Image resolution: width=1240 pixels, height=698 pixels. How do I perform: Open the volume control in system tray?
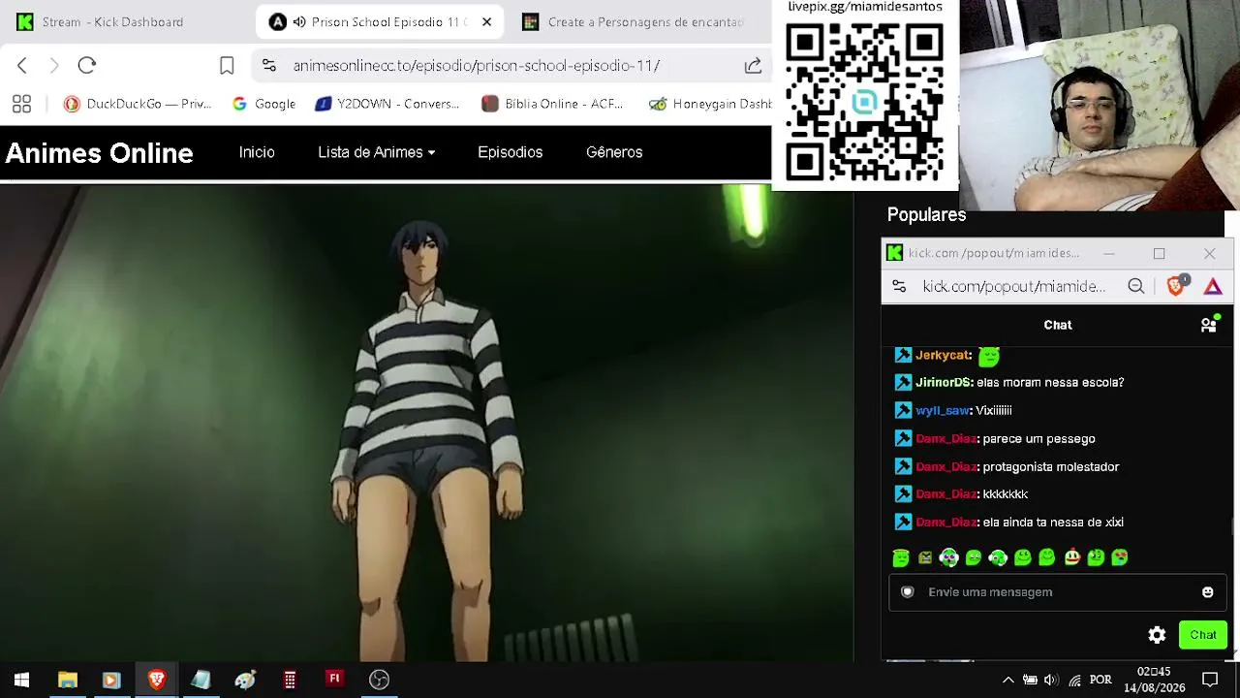click(x=1051, y=680)
